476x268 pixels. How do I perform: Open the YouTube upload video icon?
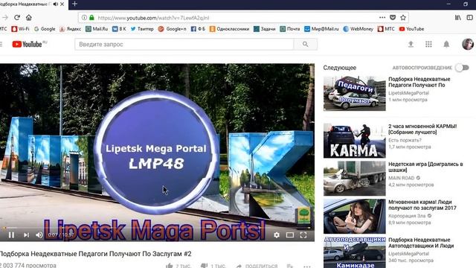411,45
